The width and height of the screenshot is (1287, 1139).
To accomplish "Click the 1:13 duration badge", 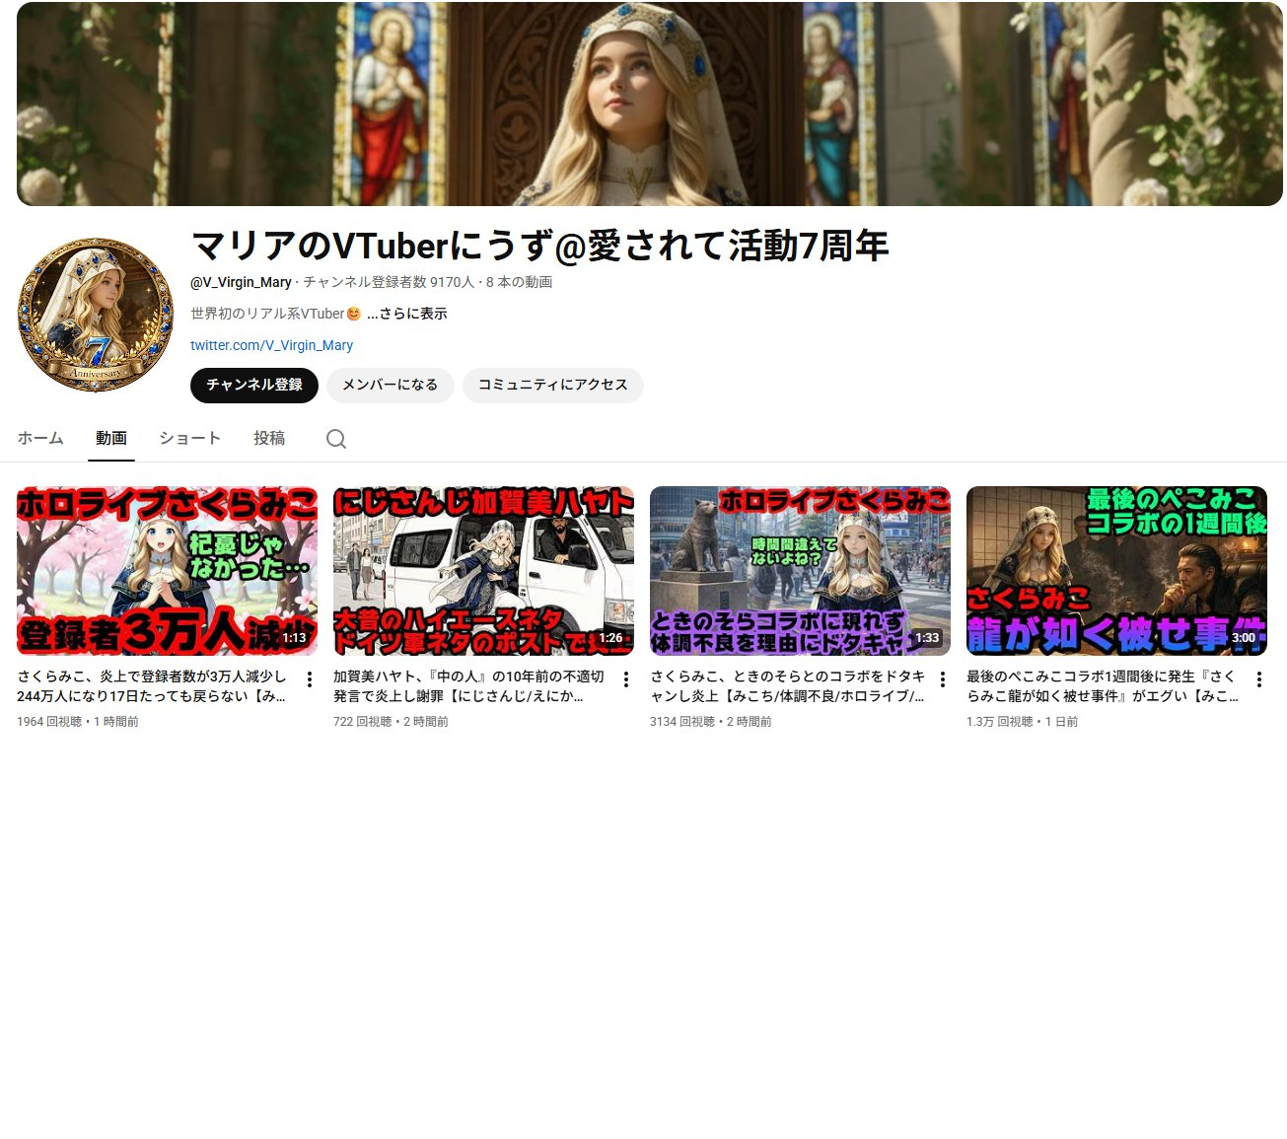I will (294, 638).
